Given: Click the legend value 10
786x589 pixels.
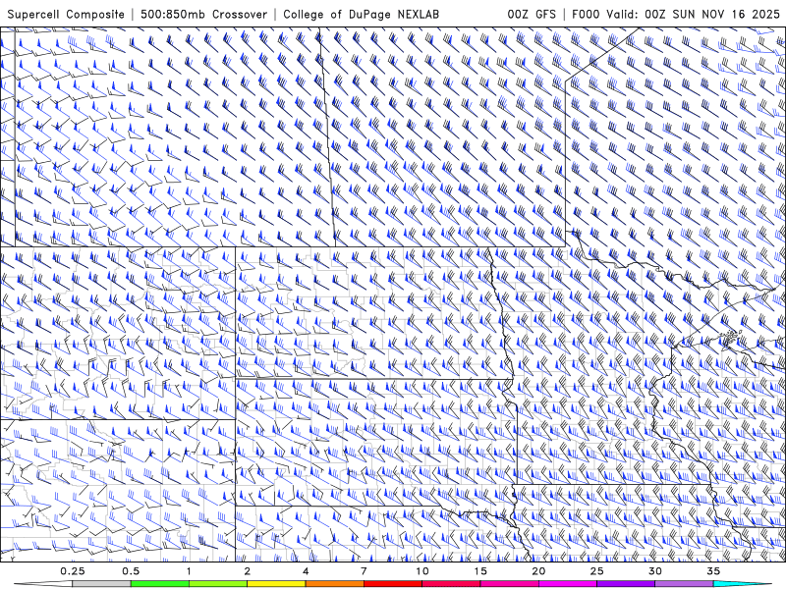Looking at the screenshot, I should click(x=422, y=571).
